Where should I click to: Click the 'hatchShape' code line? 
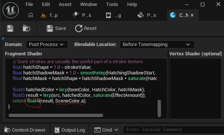click(52, 67)
